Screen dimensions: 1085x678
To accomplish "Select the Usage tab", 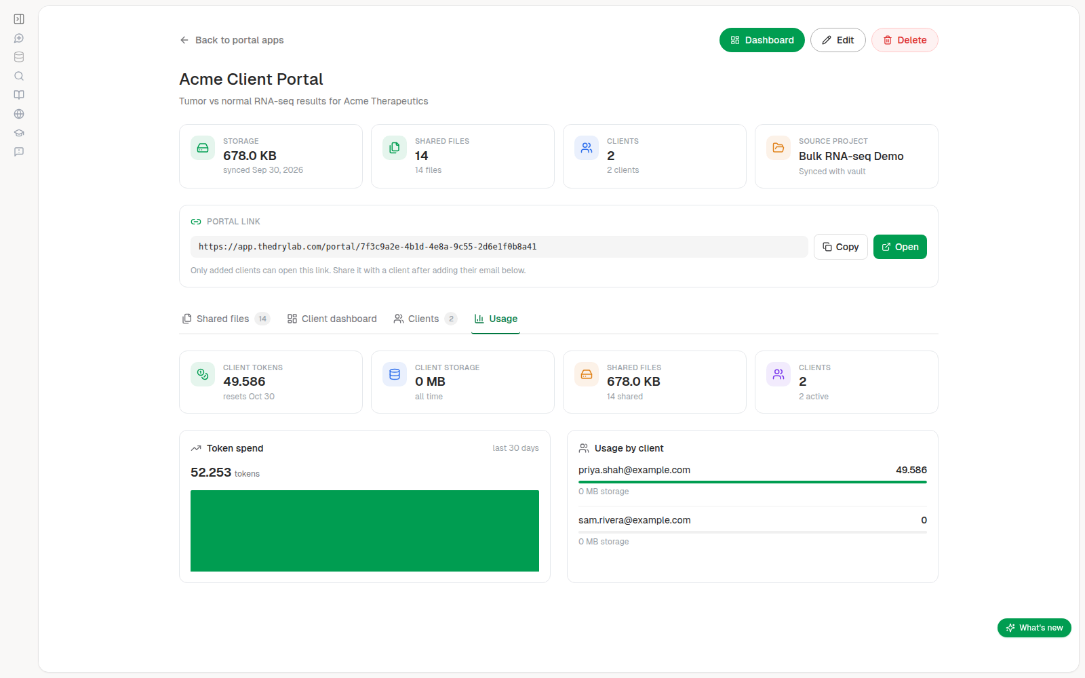I will coord(496,319).
